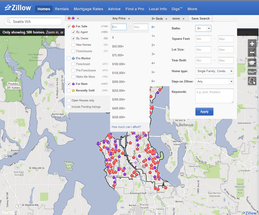Open the Advice menu
The image size is (259, 215).
(114, 9)
